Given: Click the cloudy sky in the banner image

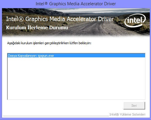Looking at the screenshot, I should coord(98,11).
